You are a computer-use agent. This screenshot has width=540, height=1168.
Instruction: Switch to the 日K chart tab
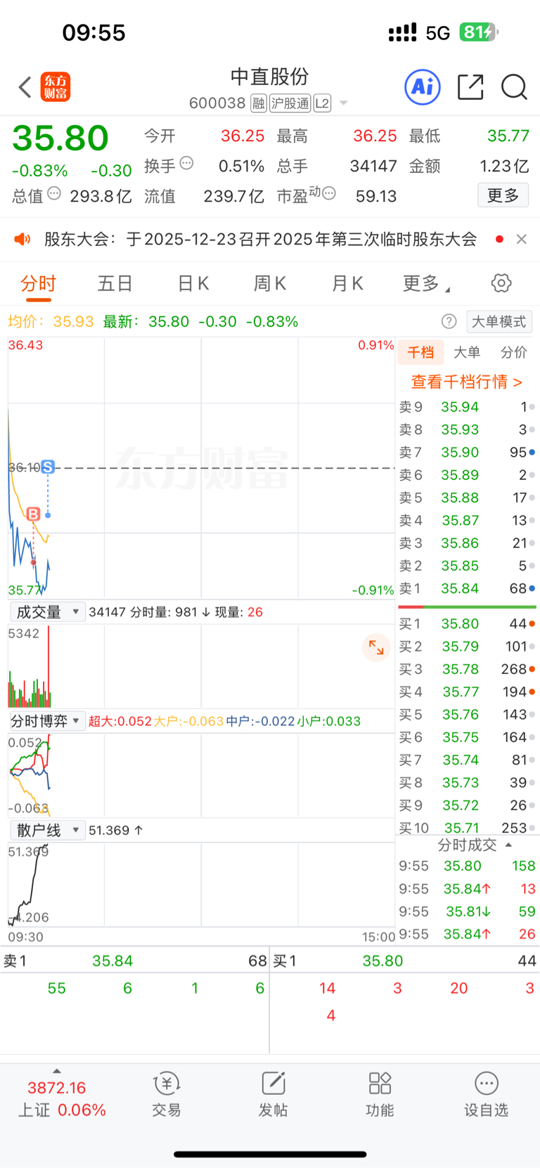coord(193,284)
